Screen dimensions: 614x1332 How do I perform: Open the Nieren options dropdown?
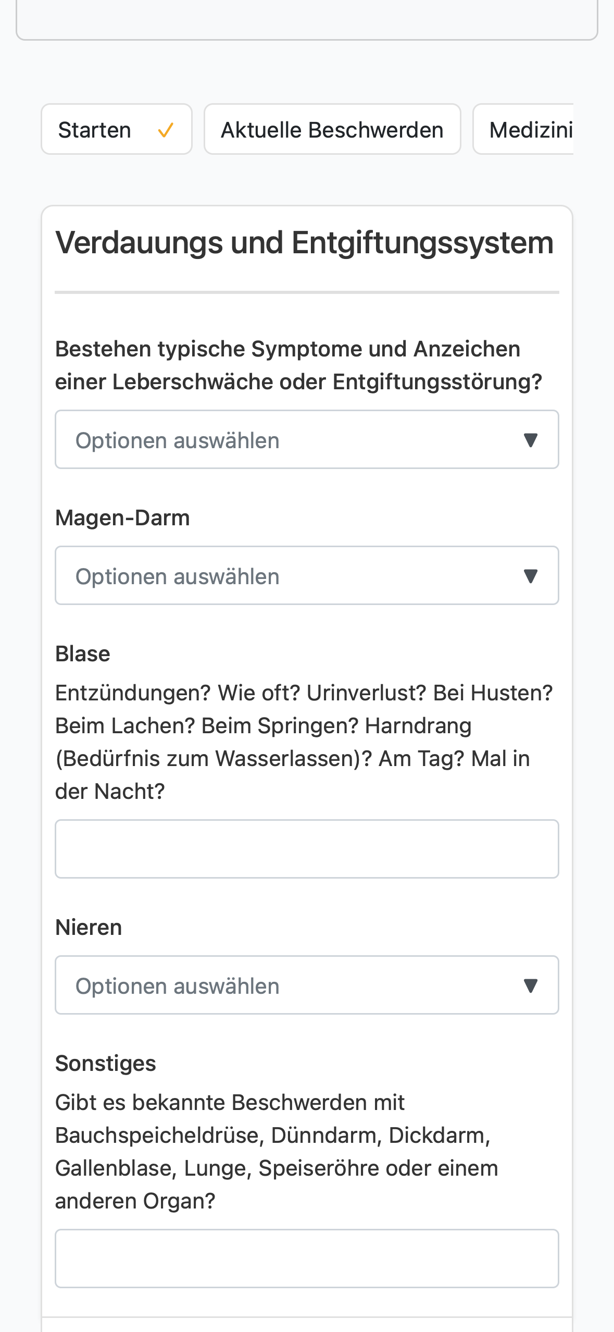[x=307, y=985]
